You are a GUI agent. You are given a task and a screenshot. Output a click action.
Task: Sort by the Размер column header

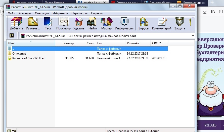coord(65,43)
